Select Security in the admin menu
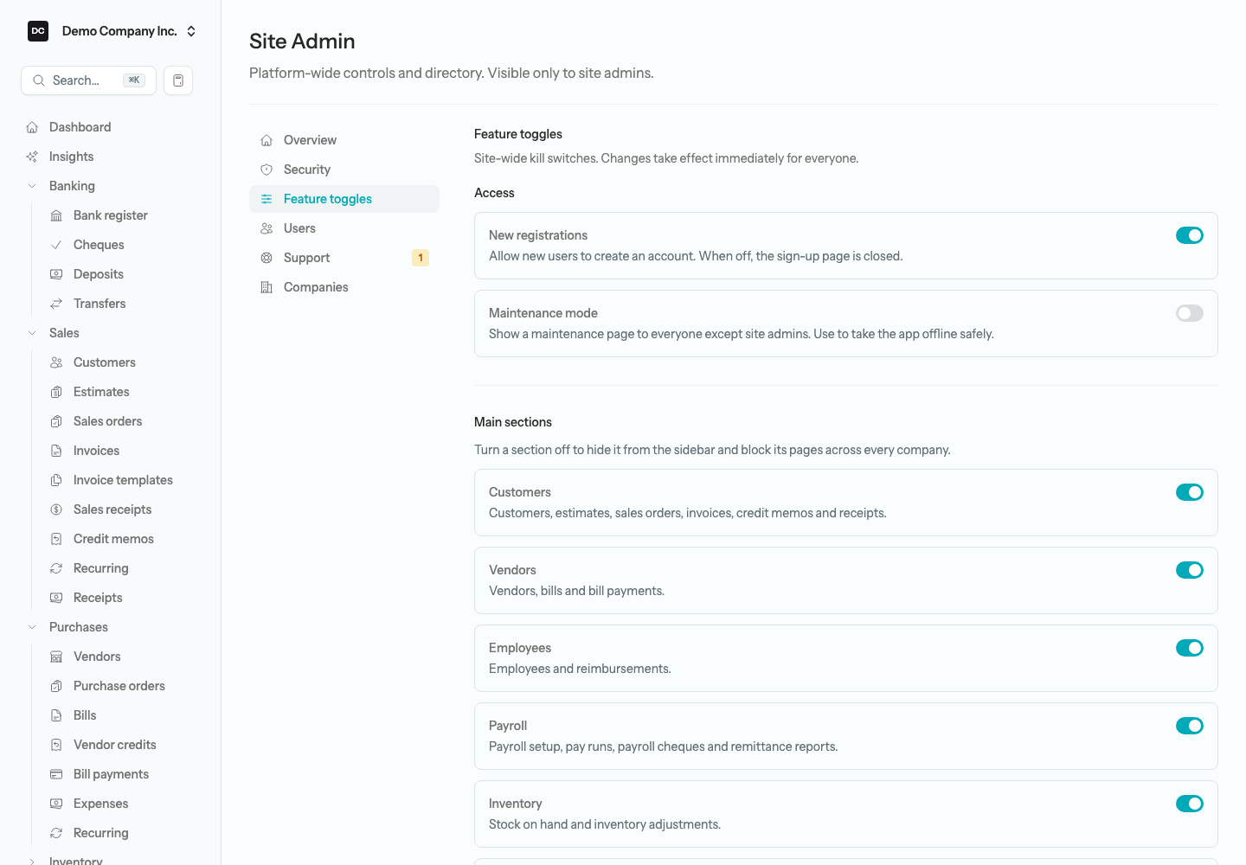 (344, 170)
